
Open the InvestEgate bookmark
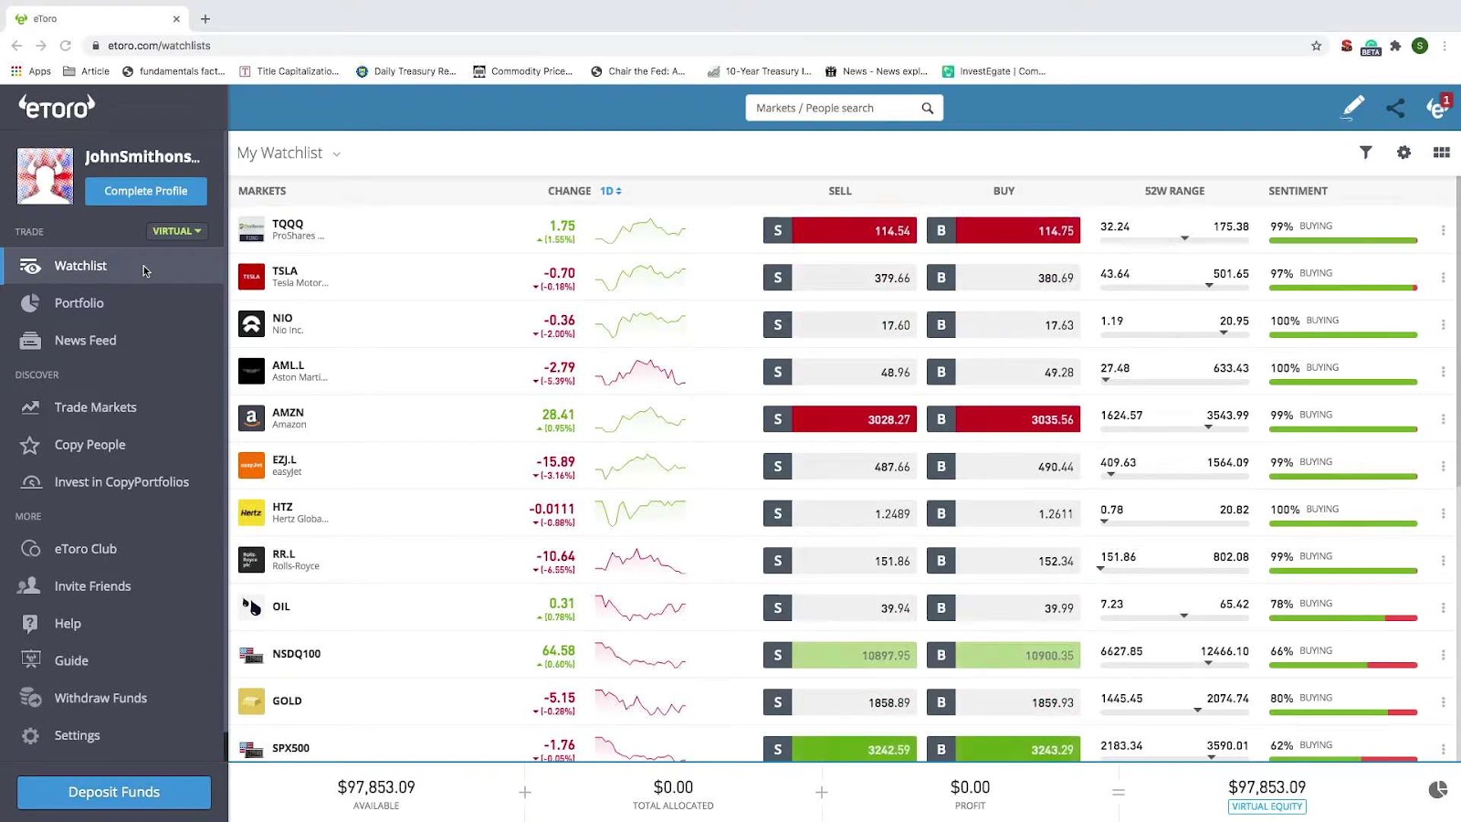[994, 71]
